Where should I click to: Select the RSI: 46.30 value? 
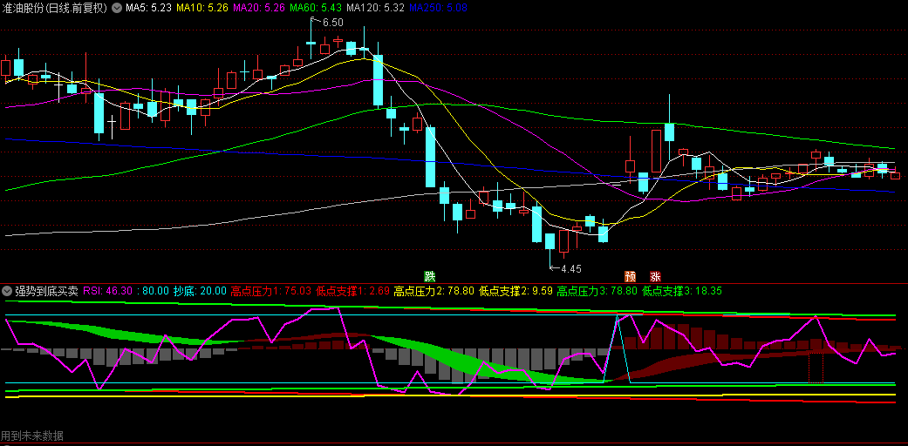(x=107, y=290)
